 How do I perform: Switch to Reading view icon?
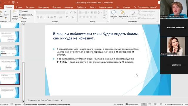tap(155, 104)
